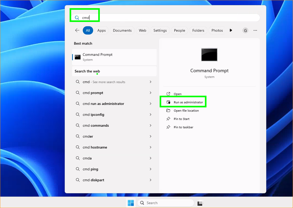The width and height of the screenshot is (293, 208).
Task: Click the taskbar Search box
Action: [166, 203]
